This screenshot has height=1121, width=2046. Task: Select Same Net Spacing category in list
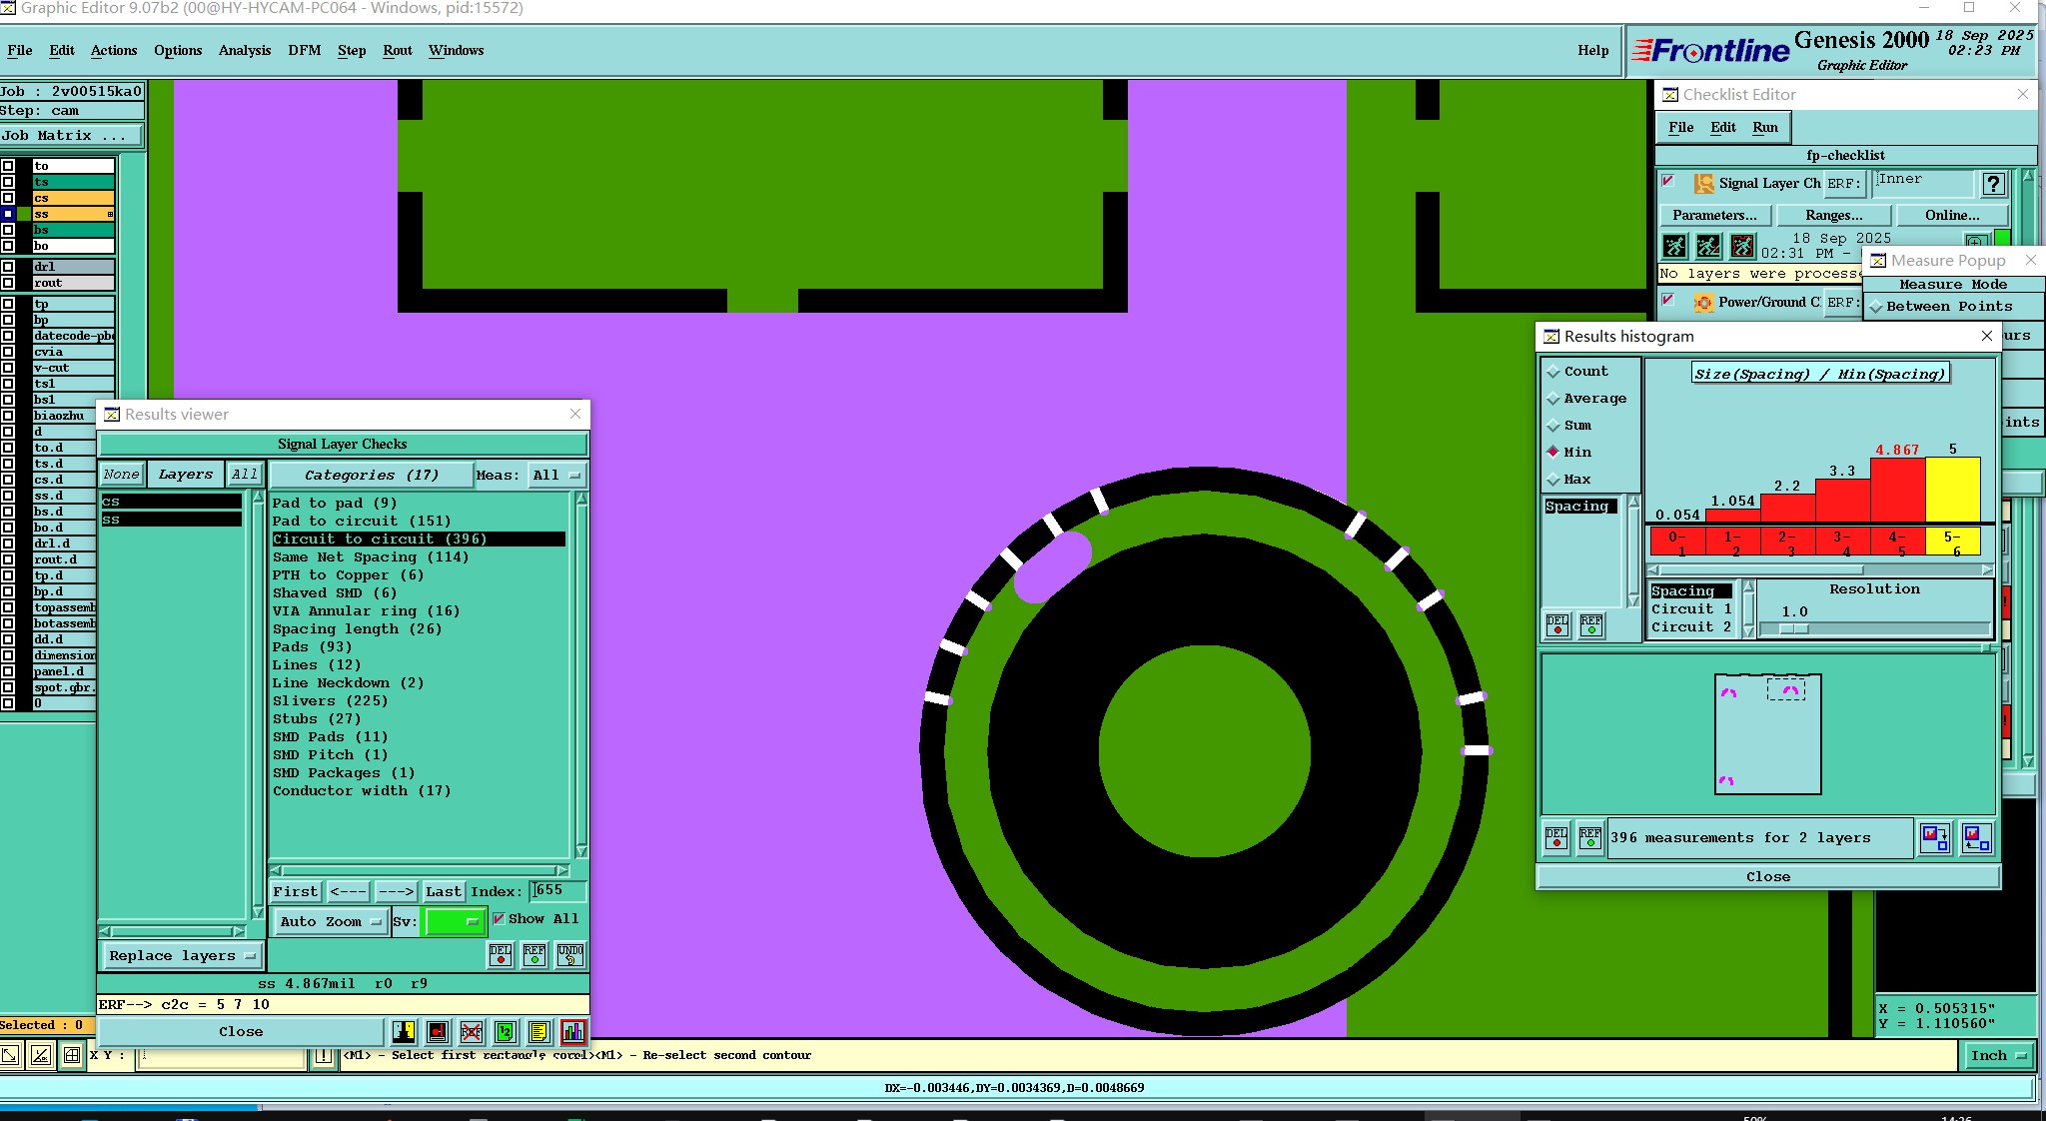point(370,558)
